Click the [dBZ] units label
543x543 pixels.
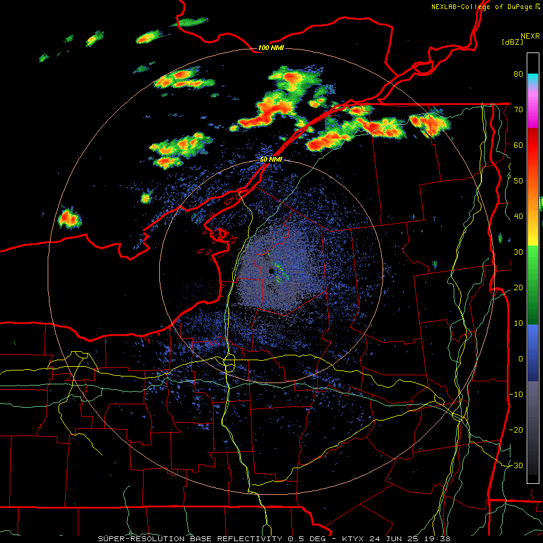tap(512, 42)
